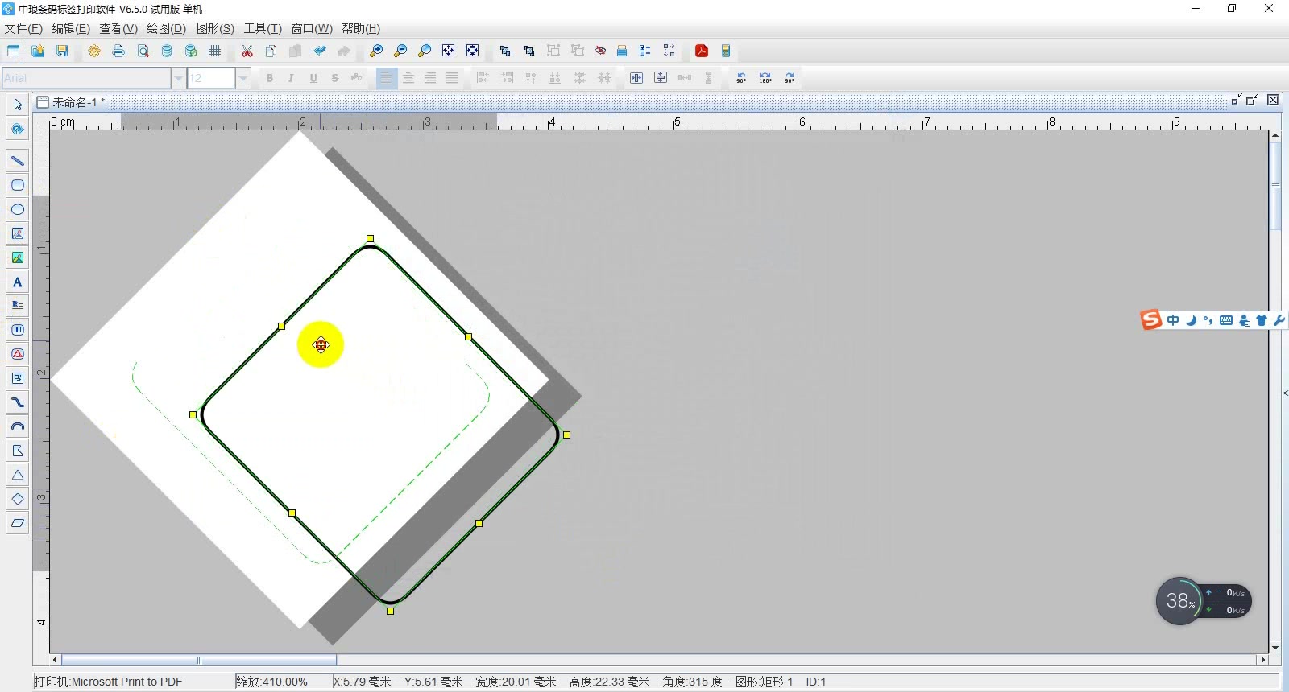Select the text 'A' tool
Image resolution: width=1289 pixels, height=692 pixels.
[x=18, y=282]
